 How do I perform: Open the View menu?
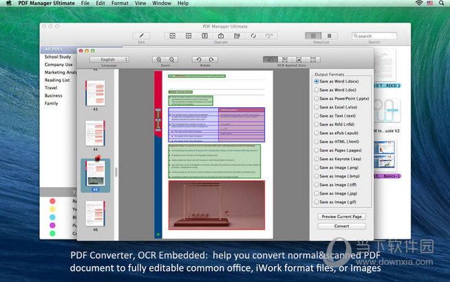(140, 3)
